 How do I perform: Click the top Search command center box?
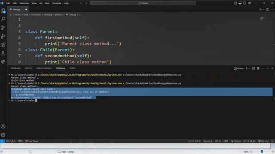143,3
